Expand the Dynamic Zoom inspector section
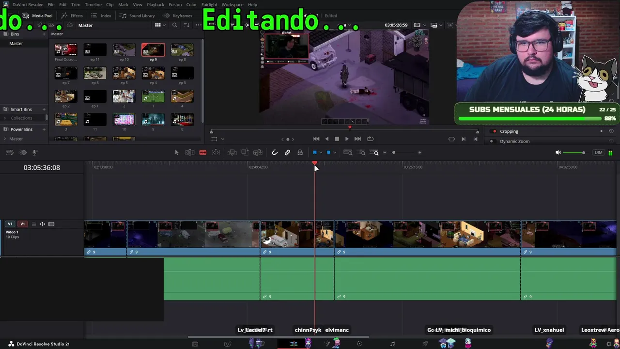Screen dimensions: 620x349 click(514, 142)
